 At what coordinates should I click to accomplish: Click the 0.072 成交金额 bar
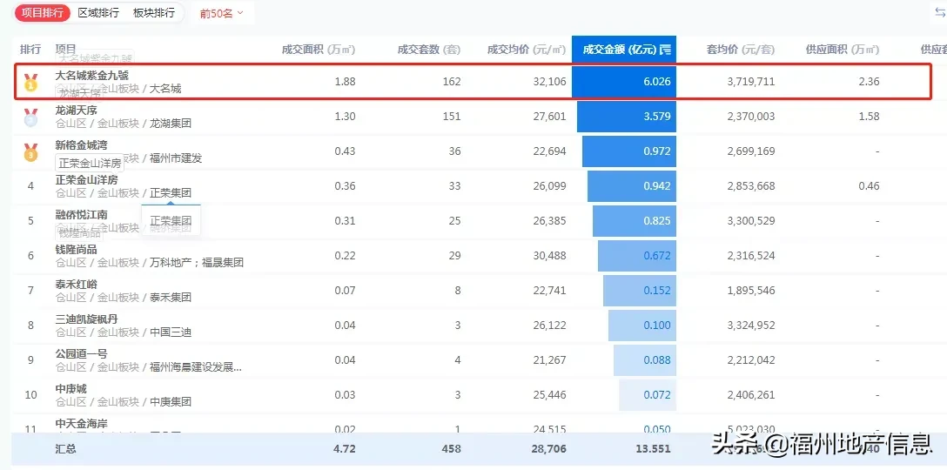[648, 395]
